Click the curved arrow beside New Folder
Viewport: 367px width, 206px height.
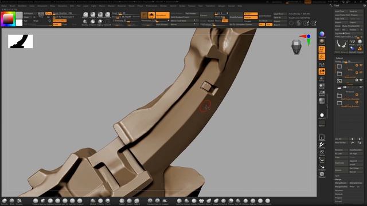pos(353,142)
